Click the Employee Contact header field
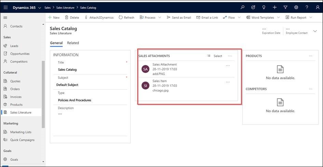 297,31
